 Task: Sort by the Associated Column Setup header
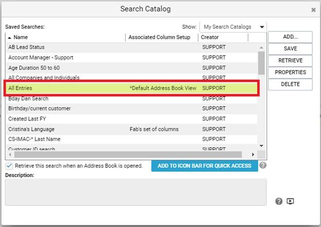[159, 37]
